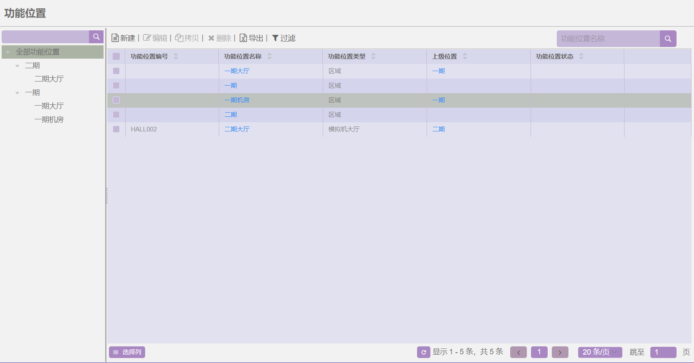Open the 一期大厅 name link in table

[x=237, y=71]
